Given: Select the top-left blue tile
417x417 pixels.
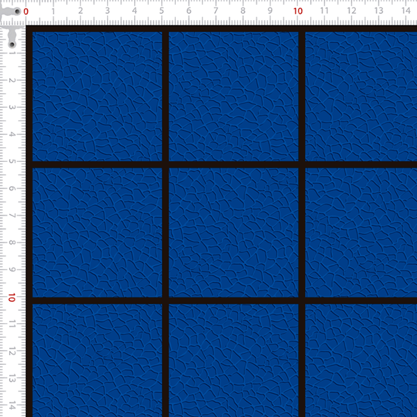Looking at the screenshot, I should click(x=97, y=96).
